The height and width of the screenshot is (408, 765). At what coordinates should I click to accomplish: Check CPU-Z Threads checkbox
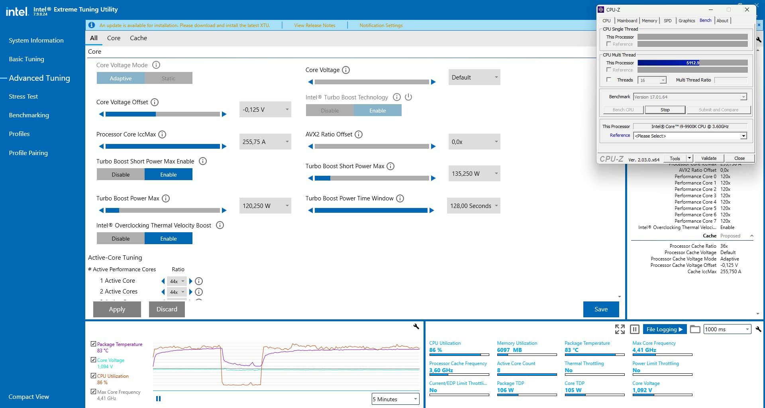[609, 80]
